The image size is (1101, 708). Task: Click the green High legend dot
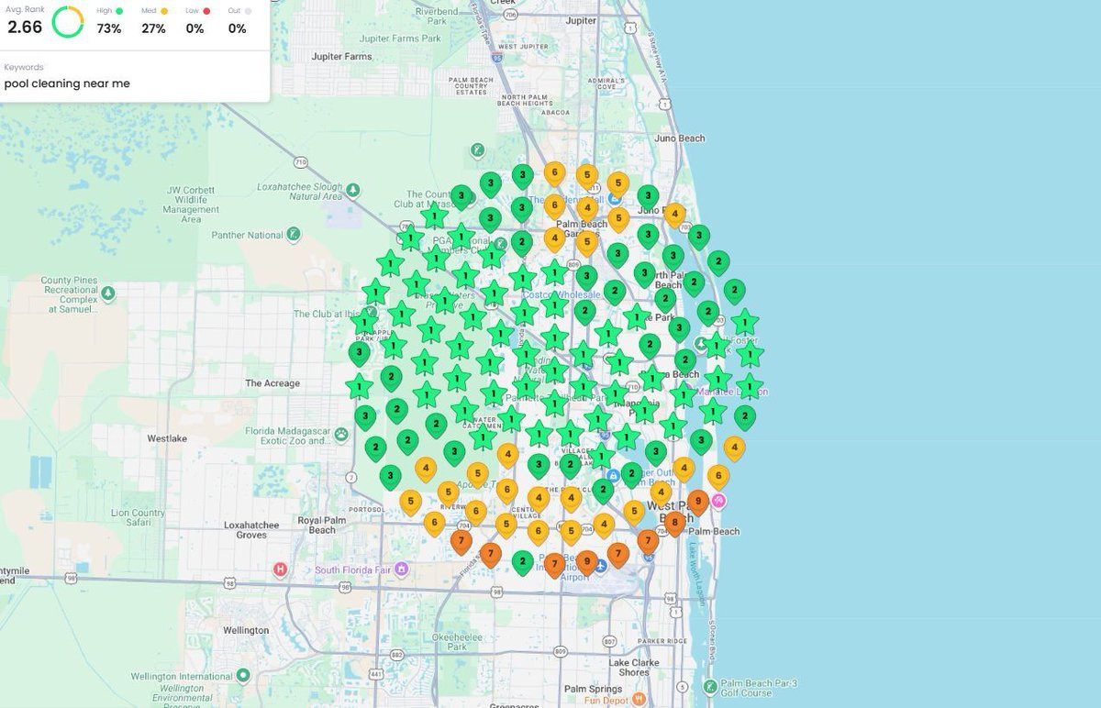pyautogui.click(x=119, y=10)
